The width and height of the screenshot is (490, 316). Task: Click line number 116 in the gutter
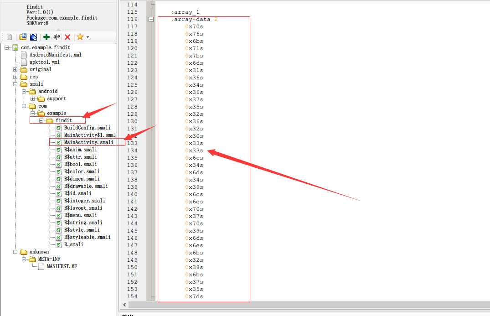click(x=132, y=19)
